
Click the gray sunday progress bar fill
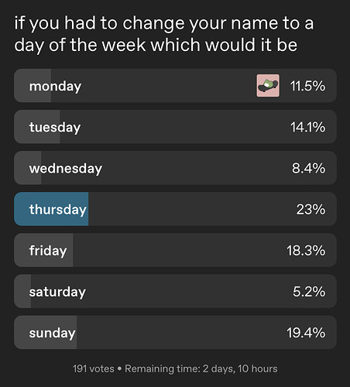tap(46, 333)
